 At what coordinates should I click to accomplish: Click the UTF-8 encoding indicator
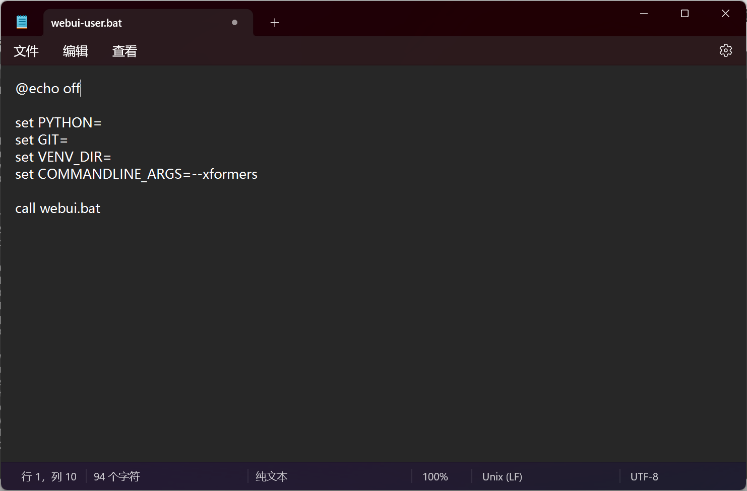(644, 476)
